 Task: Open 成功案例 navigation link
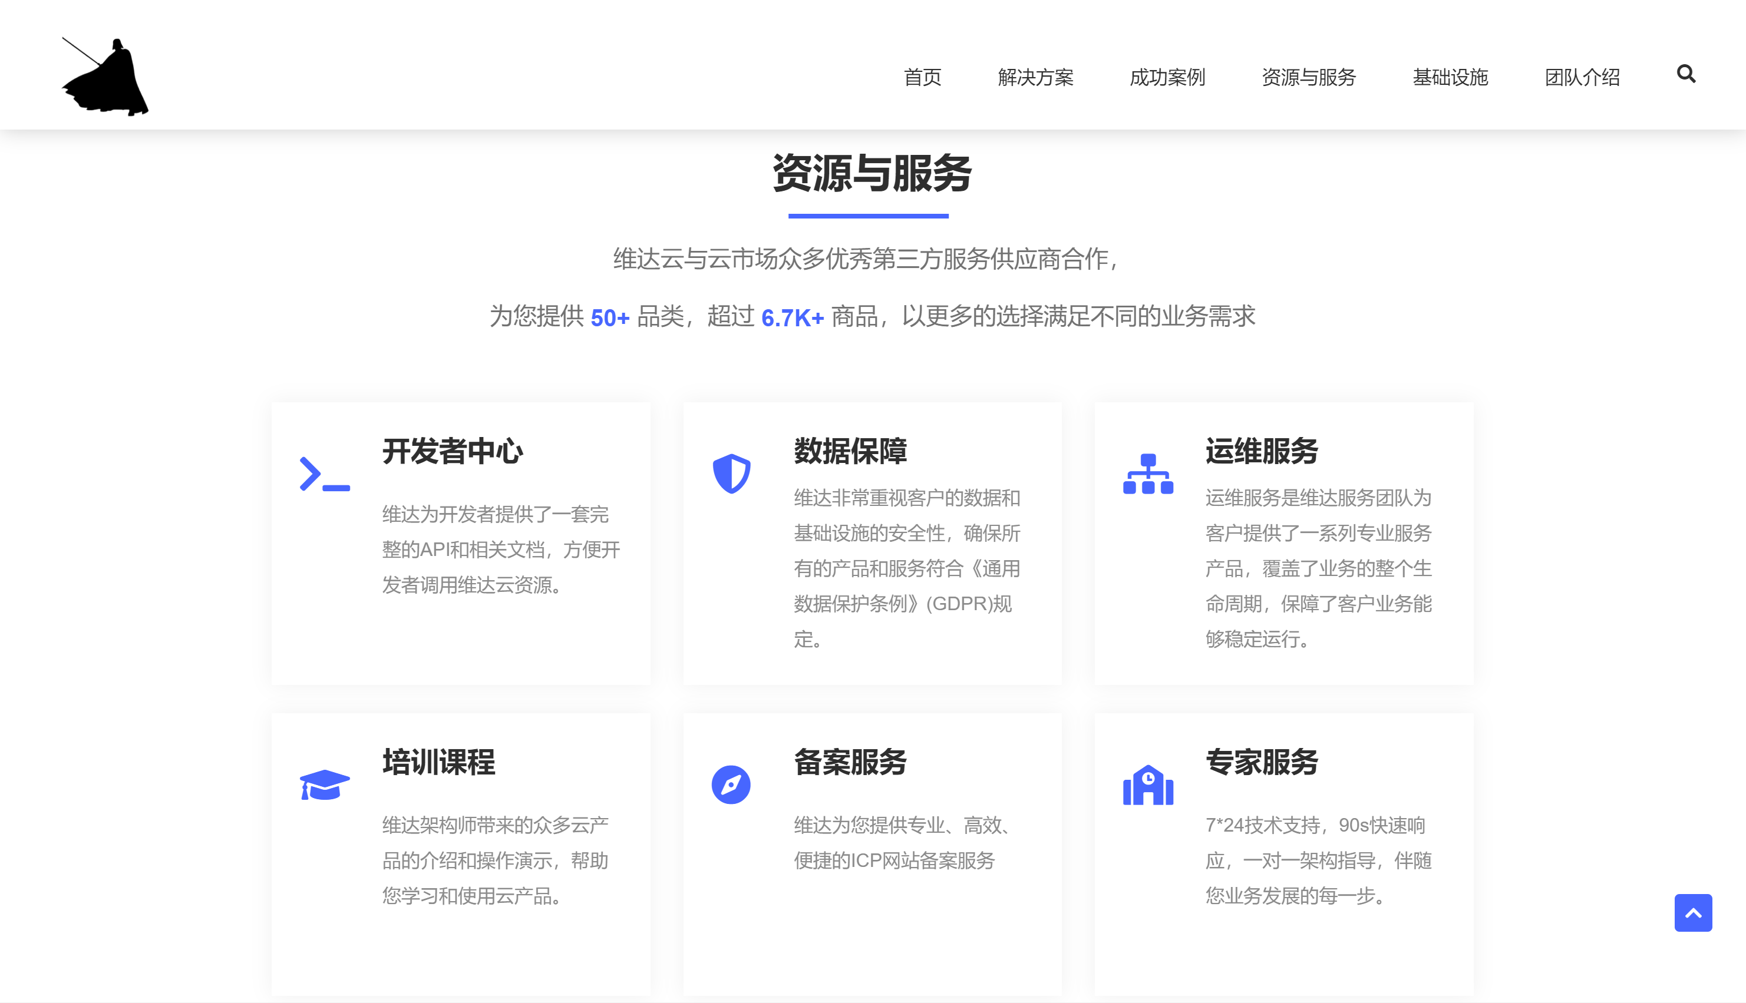coord(1167,77)
